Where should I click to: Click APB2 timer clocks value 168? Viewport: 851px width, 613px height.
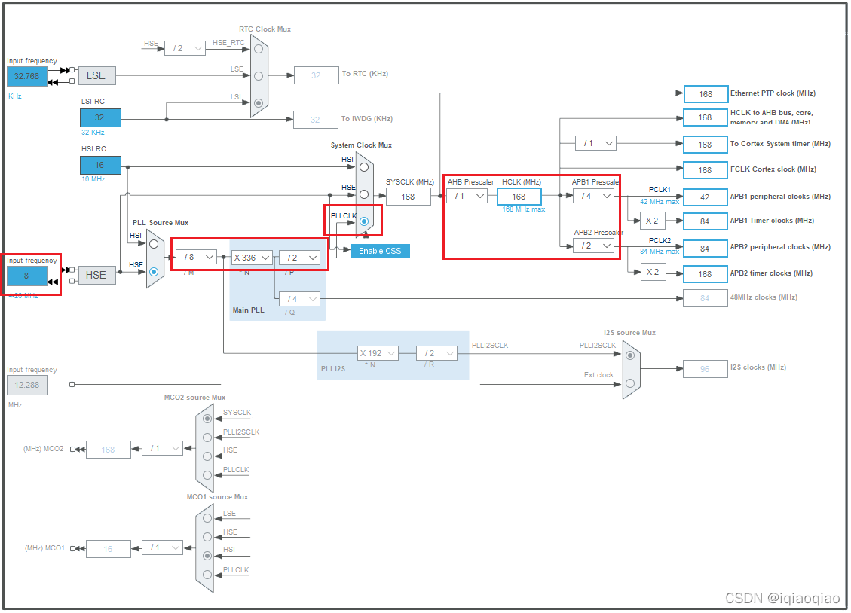click(x=706, y=274)
